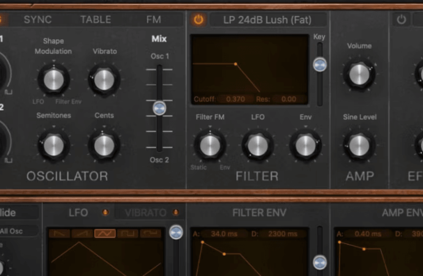The width and height of the screenshot is (423, 276).
Task: Click the Semitones knob
Action: (54, 146)
